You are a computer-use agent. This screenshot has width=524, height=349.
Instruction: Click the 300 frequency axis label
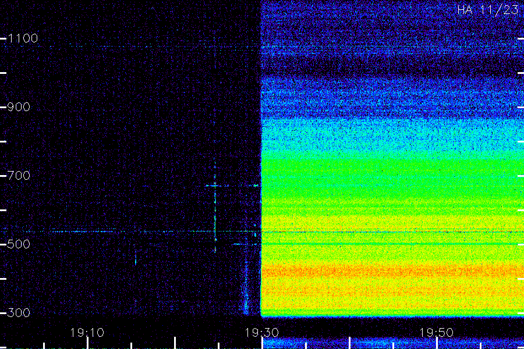coord(19,312)
